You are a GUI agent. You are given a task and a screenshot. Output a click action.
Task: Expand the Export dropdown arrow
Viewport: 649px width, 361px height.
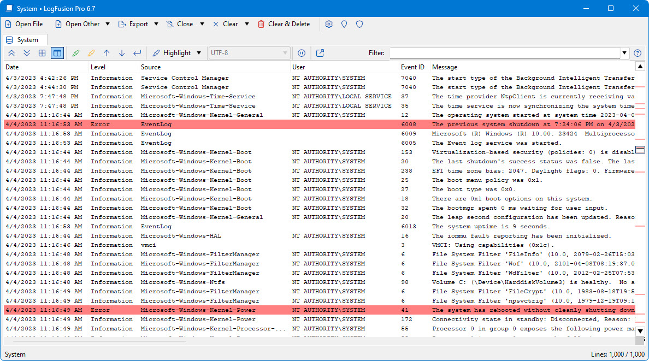(x=156, y=24)
